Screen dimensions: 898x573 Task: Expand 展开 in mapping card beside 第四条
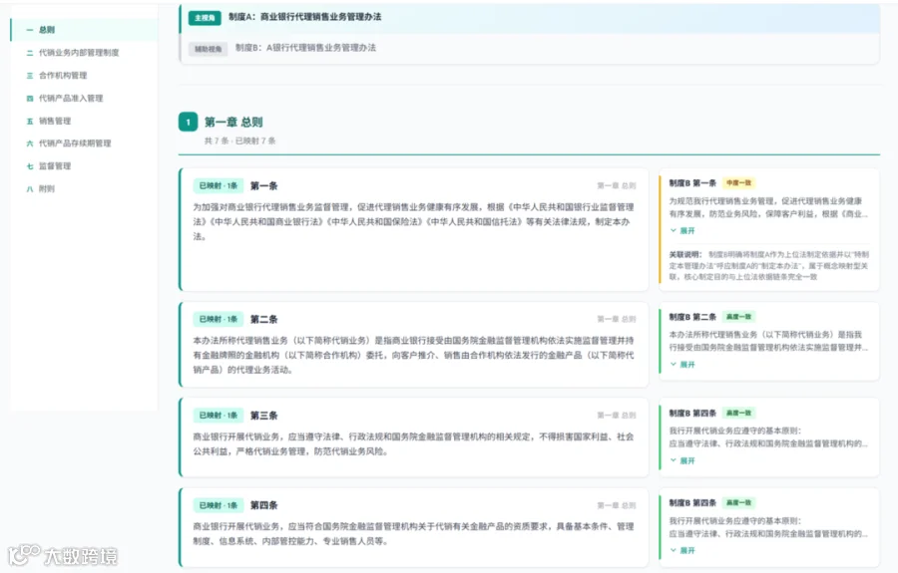coord(682,551)
